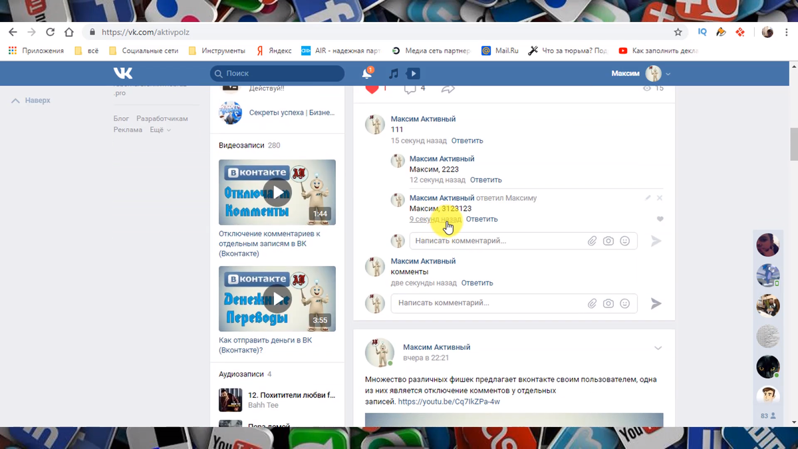Open the notifications bell
798x449 pixels.
coord(367,73)
